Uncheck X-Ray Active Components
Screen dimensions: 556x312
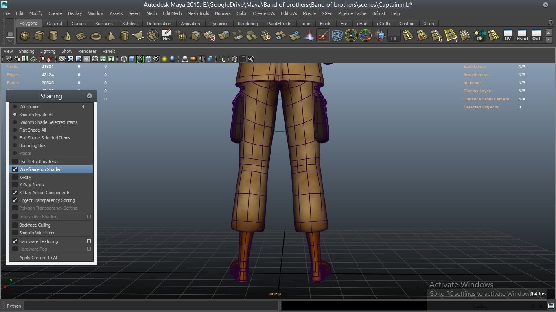[15, 193]
